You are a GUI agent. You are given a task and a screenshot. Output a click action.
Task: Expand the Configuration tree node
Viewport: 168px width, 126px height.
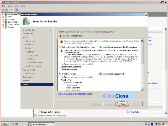[x=3, y=24]
